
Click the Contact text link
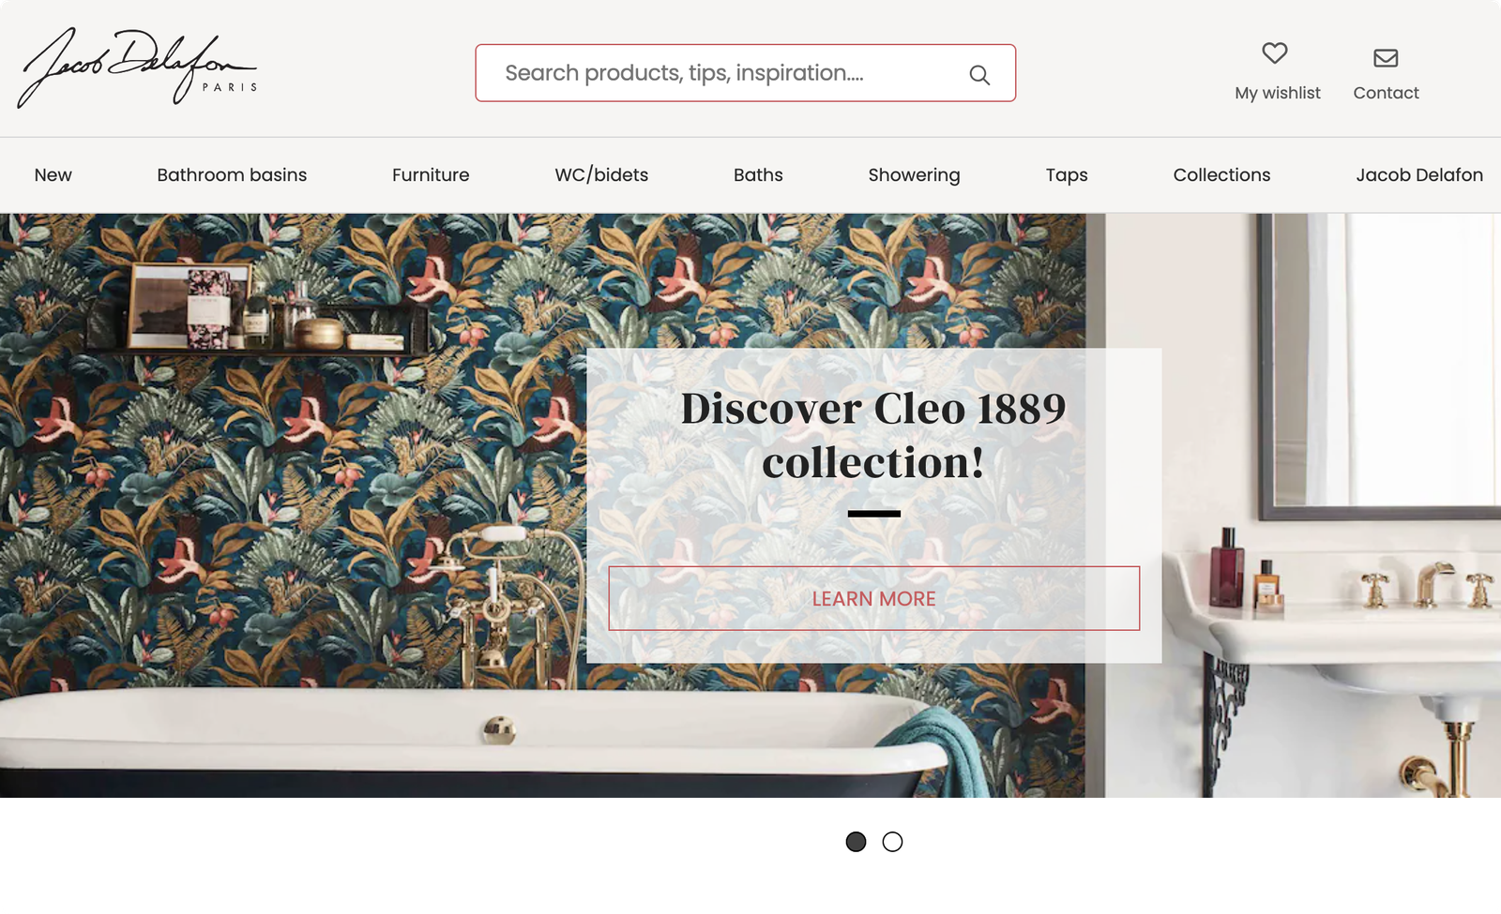click(x=1386, y=93)
